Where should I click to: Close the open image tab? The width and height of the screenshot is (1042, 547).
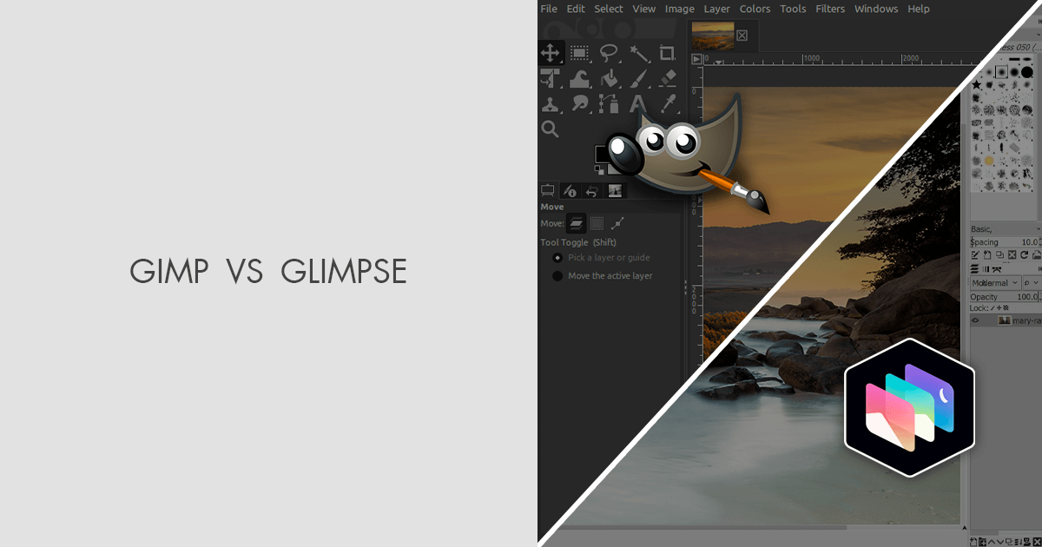[x=742, y=36]
